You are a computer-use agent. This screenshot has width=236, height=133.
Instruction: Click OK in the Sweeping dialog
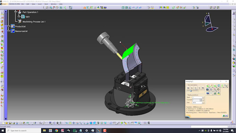click(x=225, y=116)
